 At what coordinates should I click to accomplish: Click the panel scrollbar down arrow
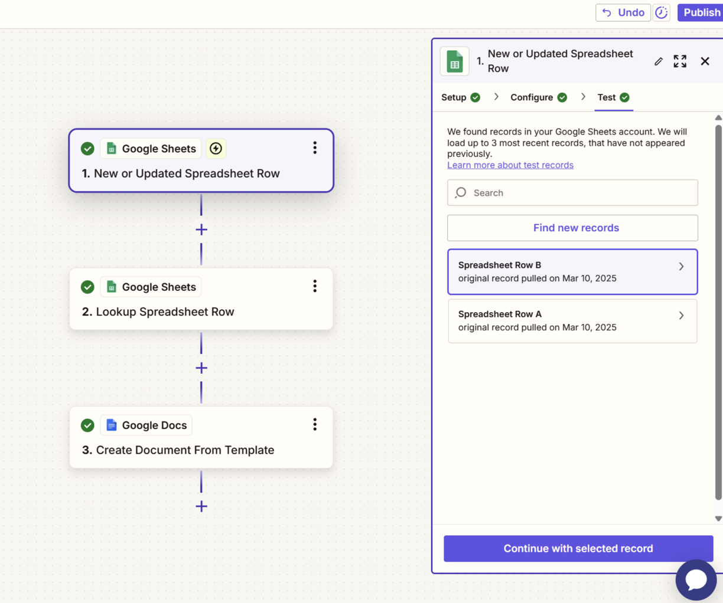[718, 519]
